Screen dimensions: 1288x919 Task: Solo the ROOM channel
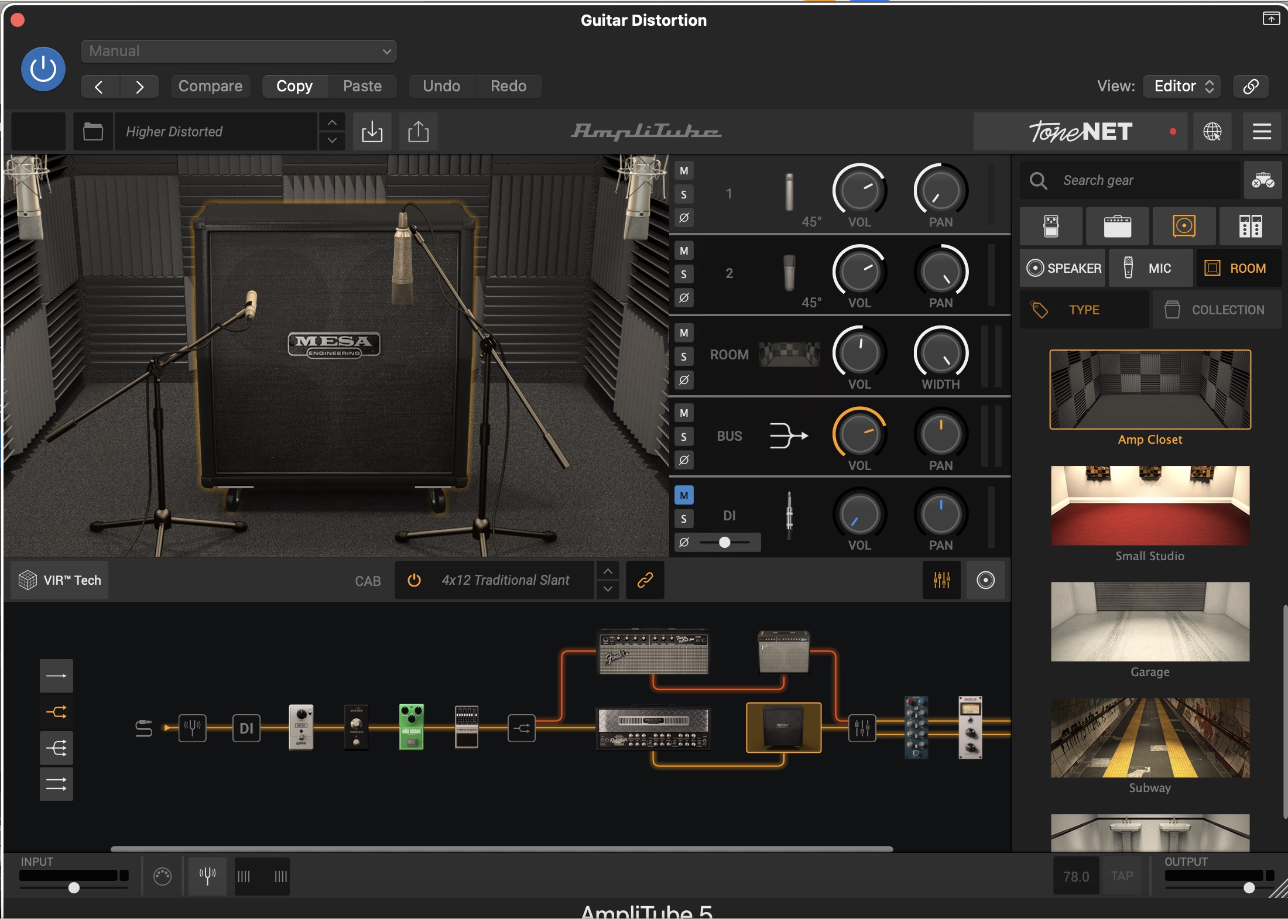[x=684, y=356]
